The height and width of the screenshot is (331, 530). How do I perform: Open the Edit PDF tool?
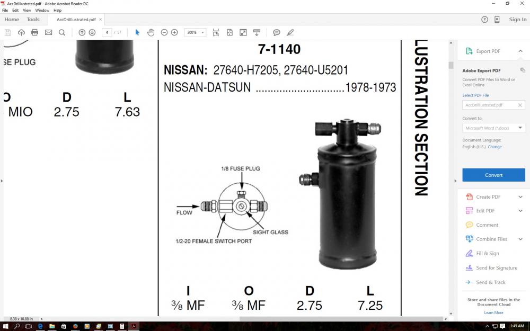pyautogui.click(x=485, y=210)
